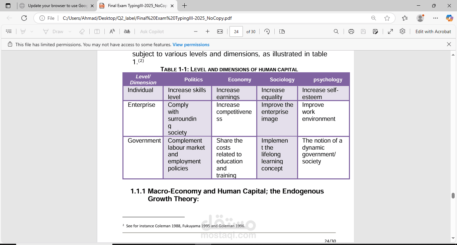The height and width of the screenshot is (245, 457).
Task: Open PDF viewer settings gear
Action: click(x=402, y=31)
